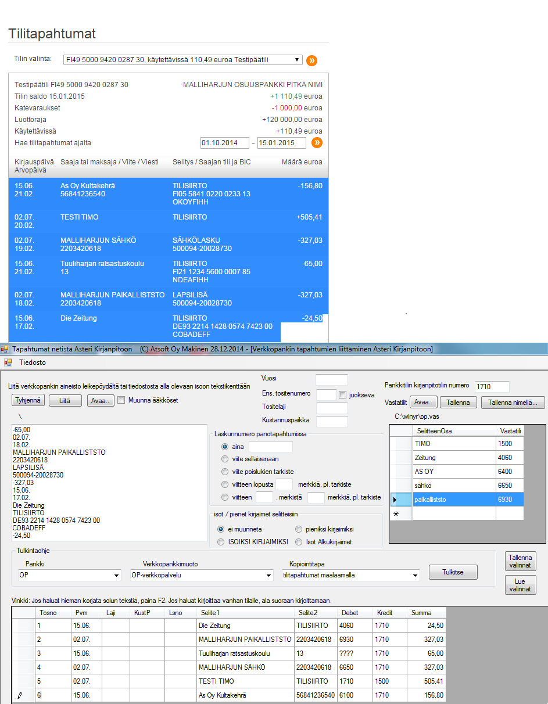This screenshot has height=704, width=548.
Task: Select 'ISOIKSI KIRJAIMIKSI' radio option
Action: 221,542
